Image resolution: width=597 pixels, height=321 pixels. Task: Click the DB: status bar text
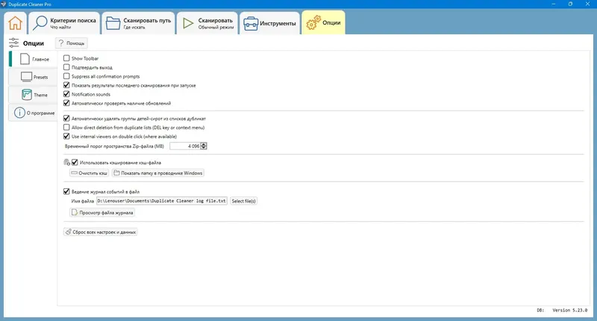coord(540,311)
